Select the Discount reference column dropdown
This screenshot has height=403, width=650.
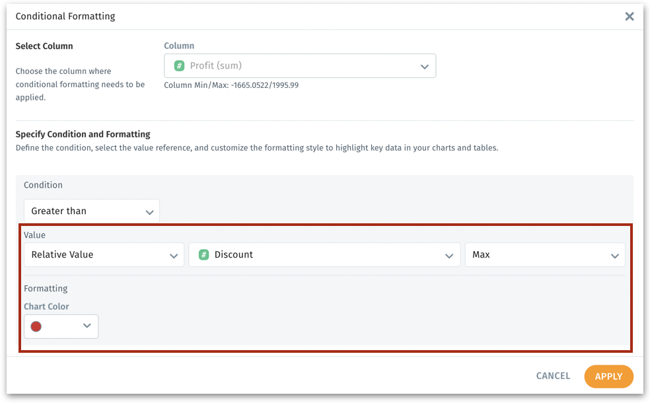(324, 255)
